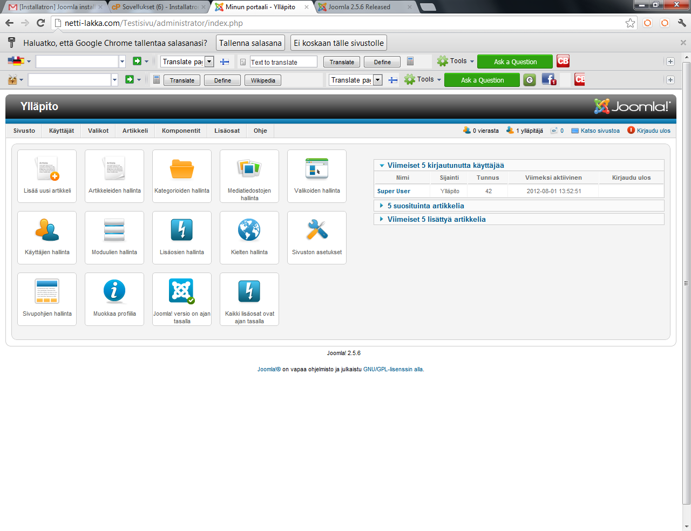Switch to Joomla 2.5.6 Released tab
This screenshot has width=691, height=531.
tap(364, 7)
